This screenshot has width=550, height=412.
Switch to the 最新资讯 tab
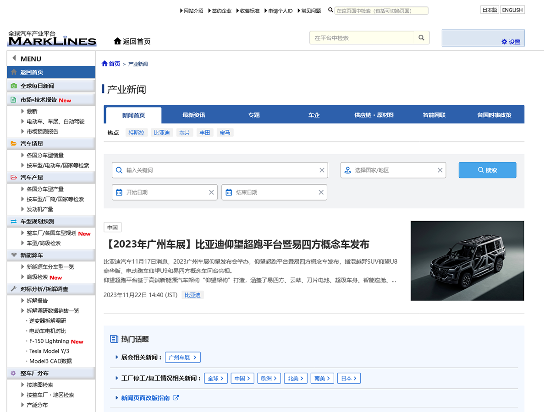tap(194, 115)
